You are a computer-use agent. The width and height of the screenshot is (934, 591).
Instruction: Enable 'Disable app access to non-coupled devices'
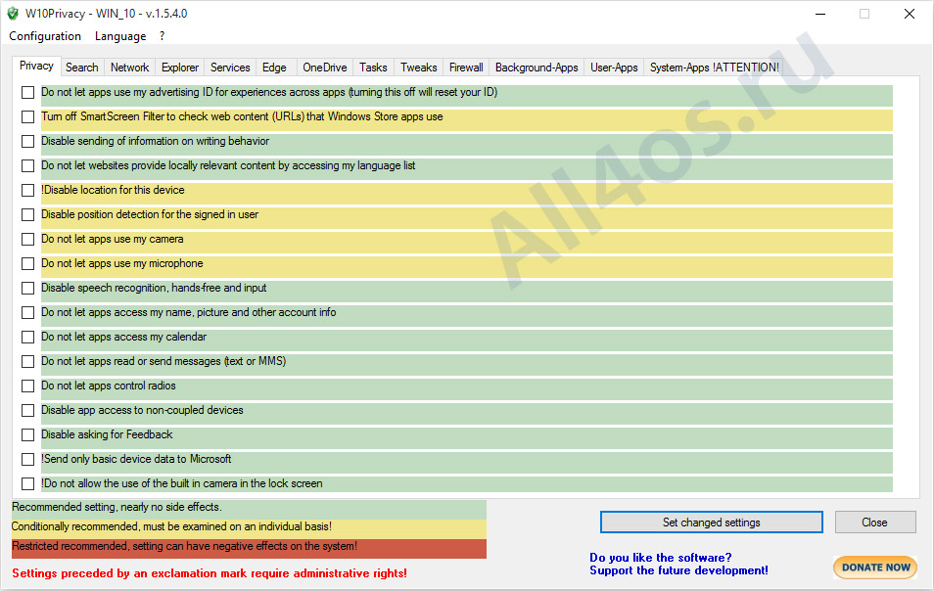pyautogui.click(x=28, y=410)
